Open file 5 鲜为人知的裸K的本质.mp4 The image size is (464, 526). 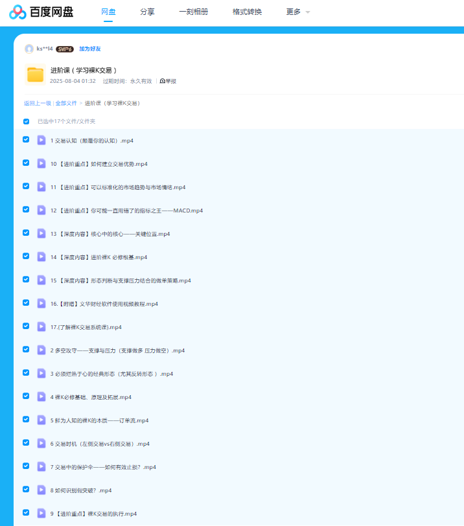99,420
